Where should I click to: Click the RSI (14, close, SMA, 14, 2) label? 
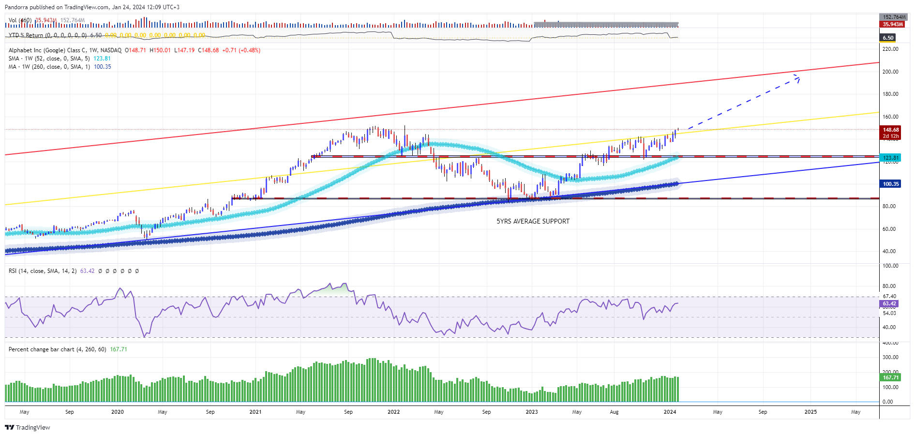(x=43, y=271)
